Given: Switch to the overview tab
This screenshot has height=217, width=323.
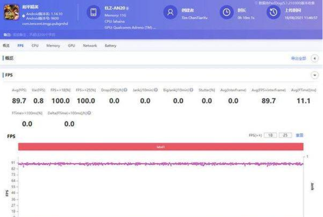Looking at the screenshot, I should pyautogui.click(x=6, y=46).
